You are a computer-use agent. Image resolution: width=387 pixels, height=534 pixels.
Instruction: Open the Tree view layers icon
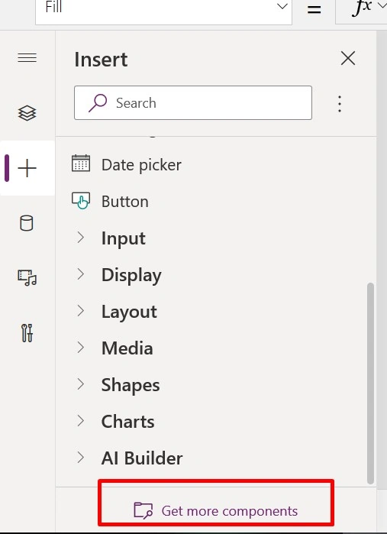click(x=27, y=113)
